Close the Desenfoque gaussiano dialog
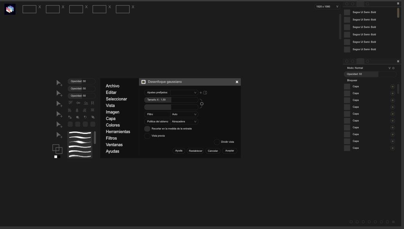Image resolution: width=404 pixels, height=229 pixels. pos(237,82)
